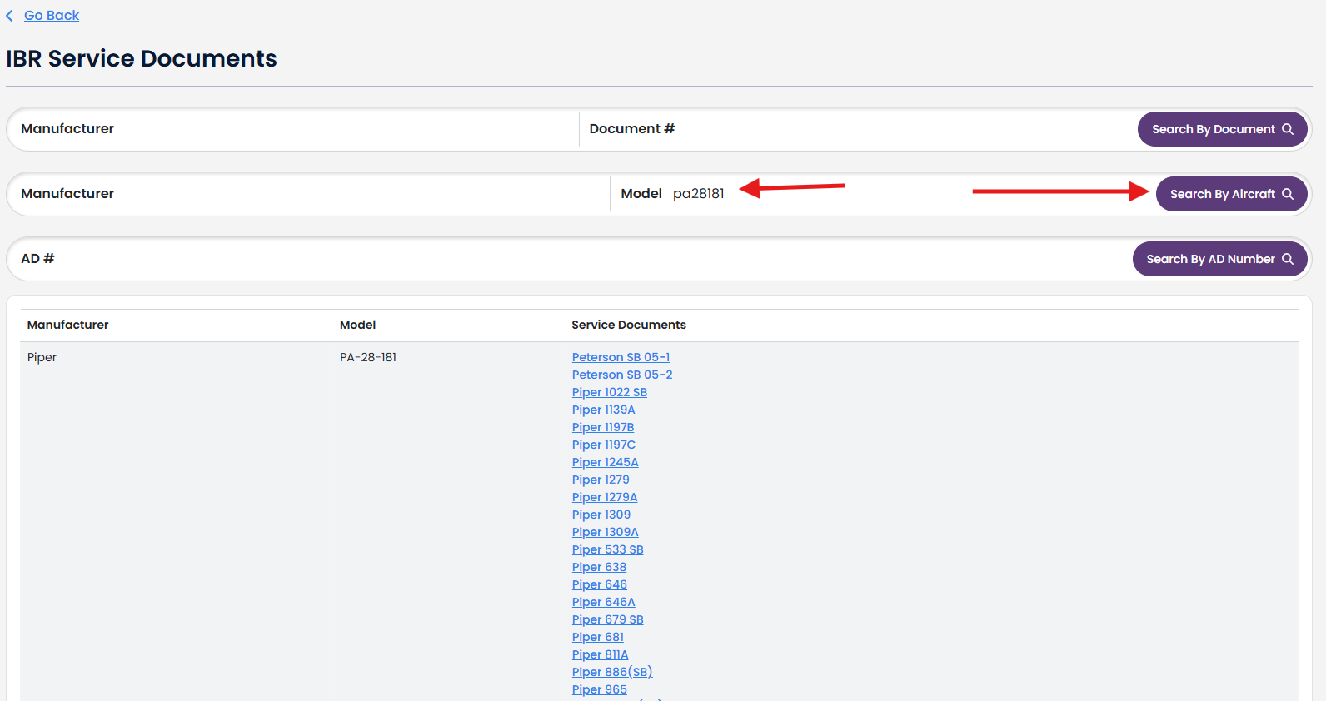1326x701 pixels.
Task: Open Piper 1309 document link
Action: pos(601,515)
